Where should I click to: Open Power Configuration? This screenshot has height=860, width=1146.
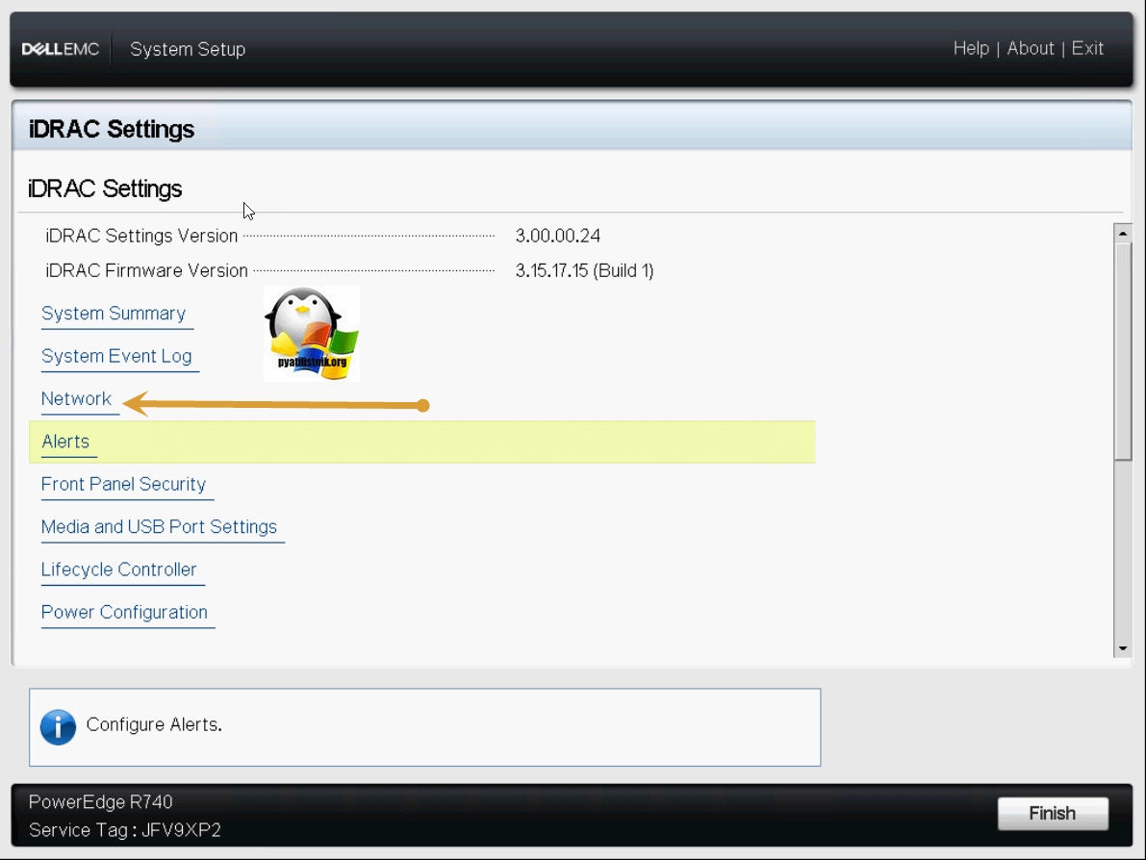pyautogui.click(x=124, y=613)
